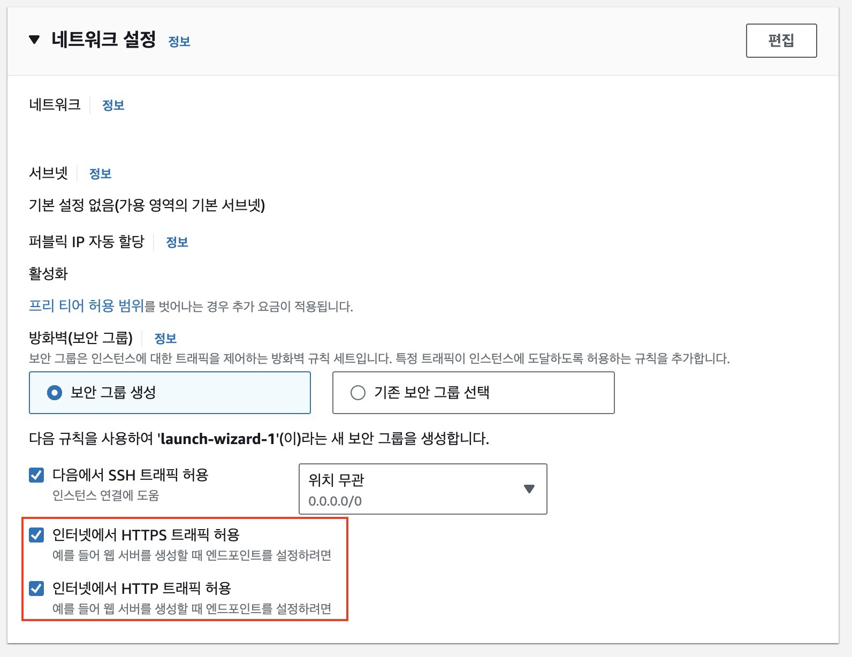Open 정보 link beside 방화벽(보안 그룹)
Screen dimensions: 852x657
coord(165,339)
